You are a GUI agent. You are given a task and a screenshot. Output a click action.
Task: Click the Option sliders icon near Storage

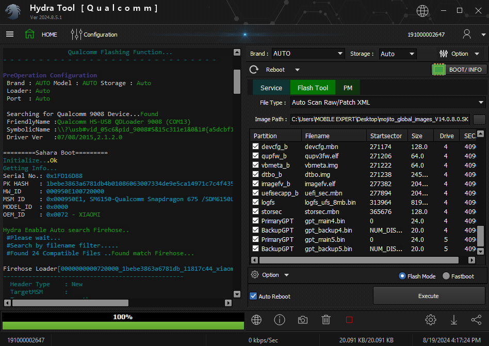[444, 54]
